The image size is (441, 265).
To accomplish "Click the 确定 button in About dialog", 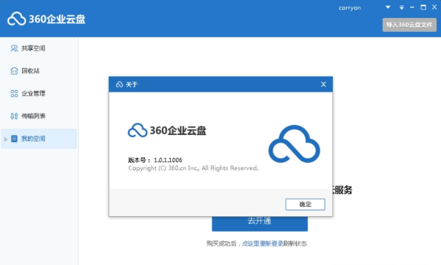I will click(305, 204).
